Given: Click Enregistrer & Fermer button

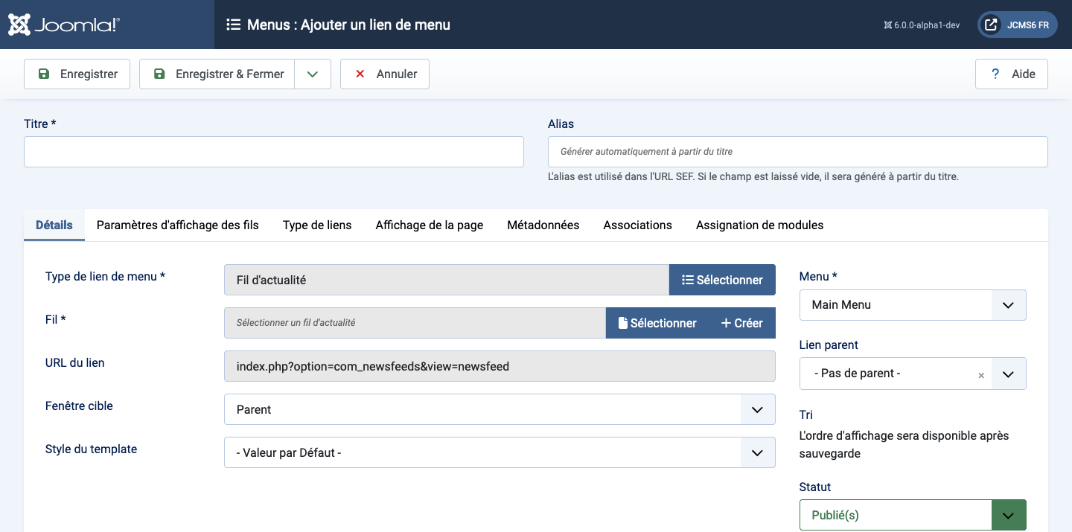Looking at the screenshot, I should 217,74.
